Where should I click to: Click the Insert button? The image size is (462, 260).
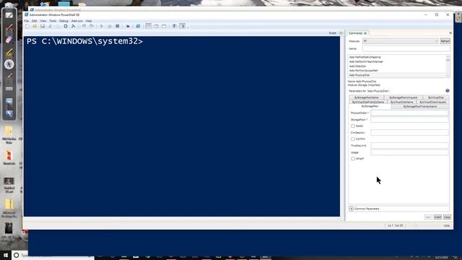437,217
